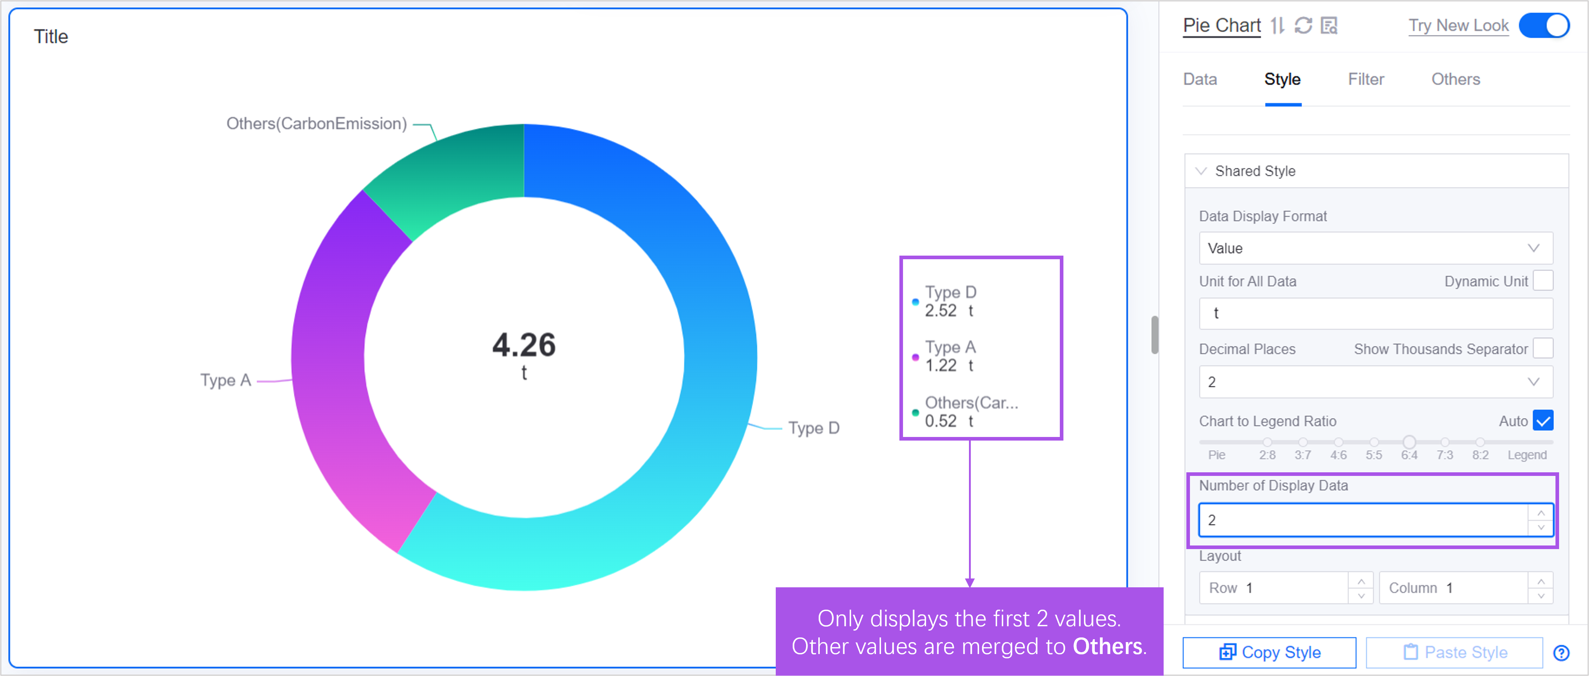Click the Copy Style button
This screenshot has width=1589, height=676.
pyautogui.click(x=1269, y=653)
